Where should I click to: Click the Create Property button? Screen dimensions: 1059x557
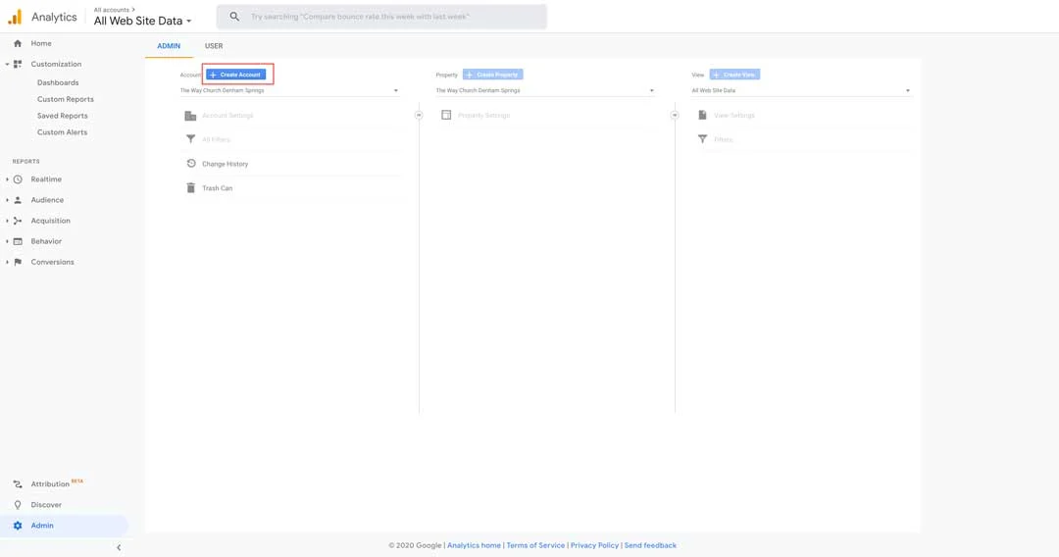point(492,75)
